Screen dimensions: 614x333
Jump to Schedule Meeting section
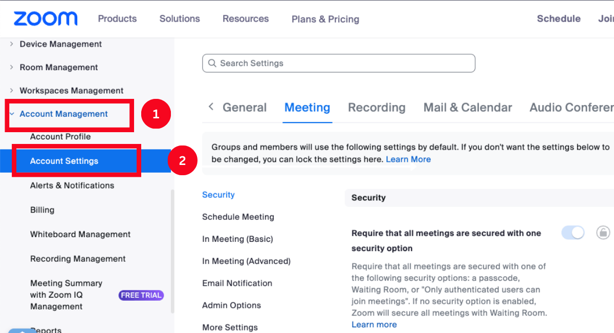point(238,217)
